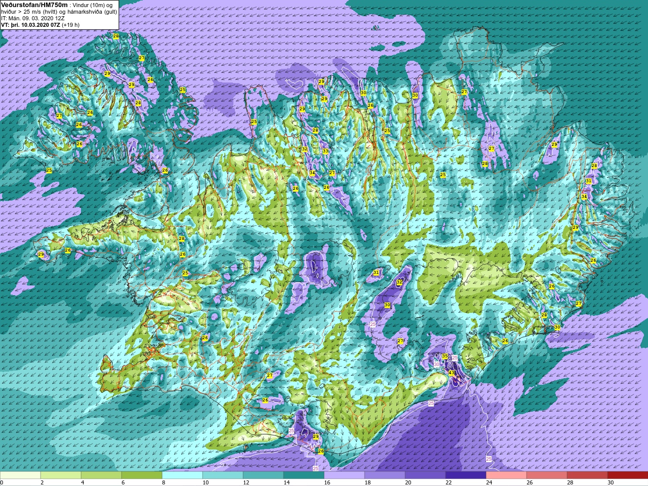Select the 4–6 m/s green legend swatch
The width and height of the screenshot is (648, 486).
(x=101, y=475)
